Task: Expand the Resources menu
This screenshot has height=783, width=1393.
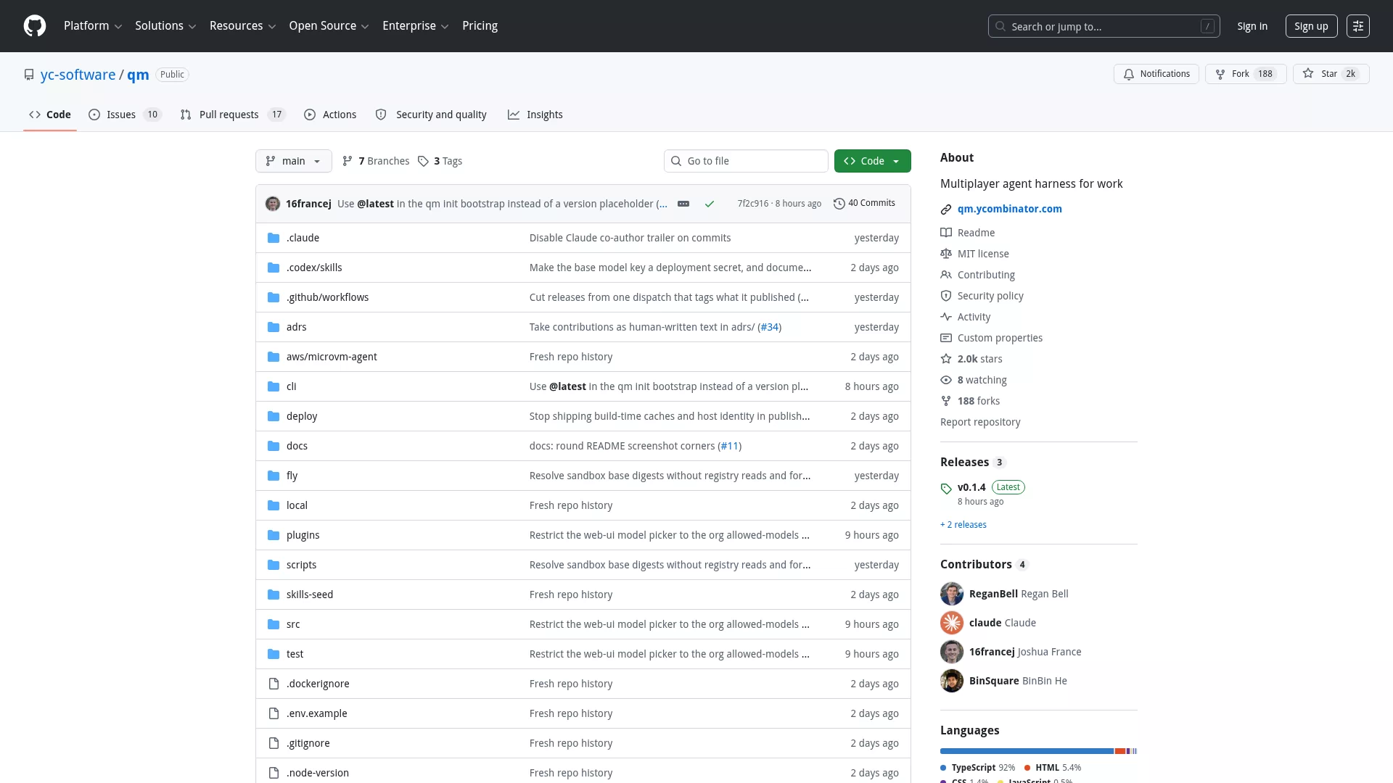Action: (x=242, y=26)
